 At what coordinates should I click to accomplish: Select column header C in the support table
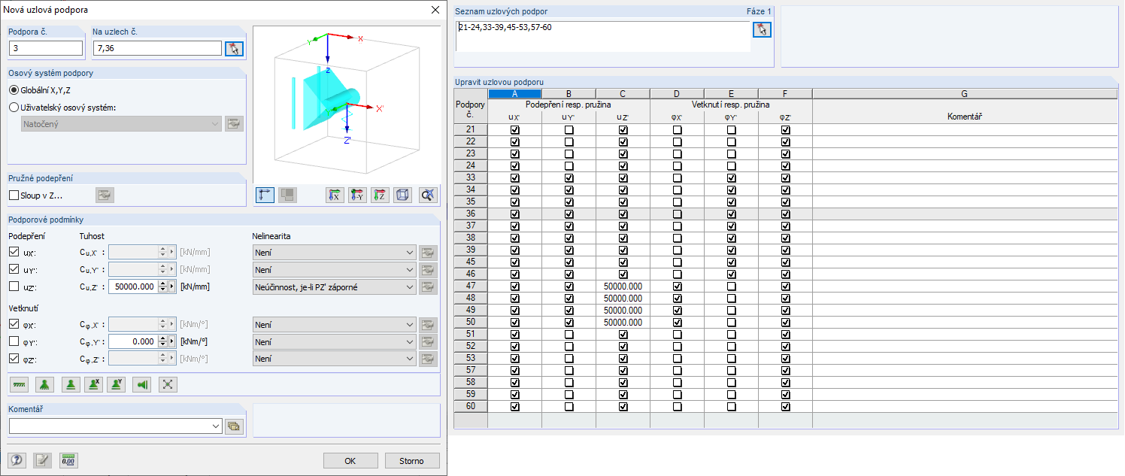(x=623, y=94)
